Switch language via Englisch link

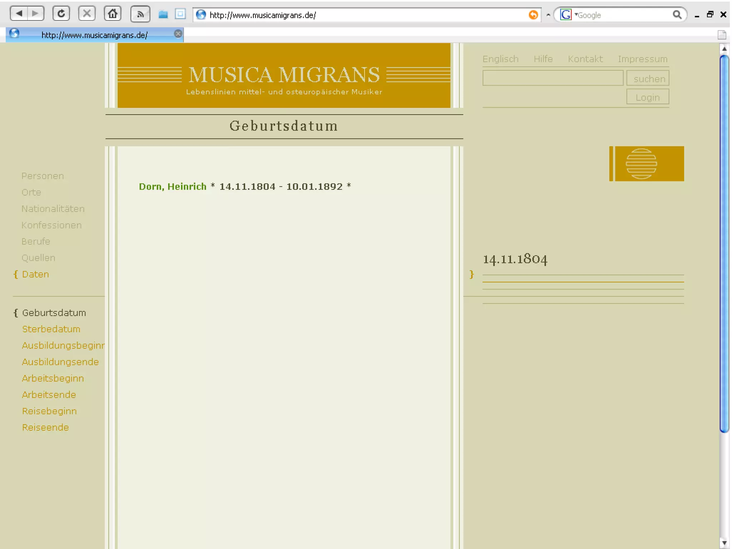point(500,59)
